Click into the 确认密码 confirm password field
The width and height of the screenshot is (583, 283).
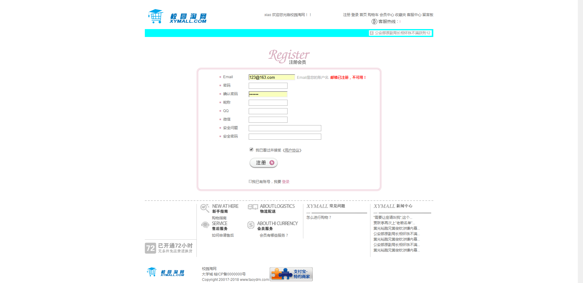(268, 94)
